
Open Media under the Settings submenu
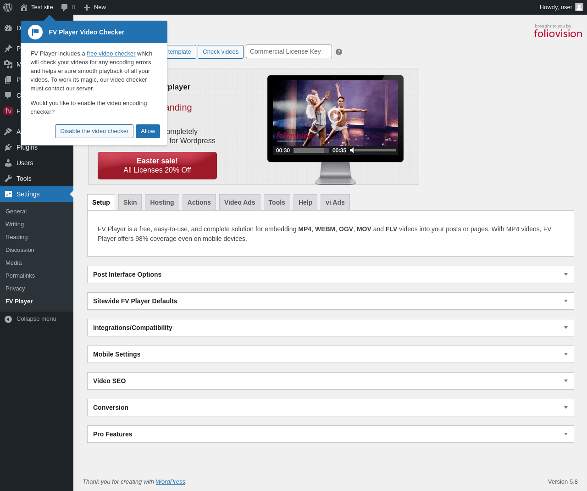[14, 263]
